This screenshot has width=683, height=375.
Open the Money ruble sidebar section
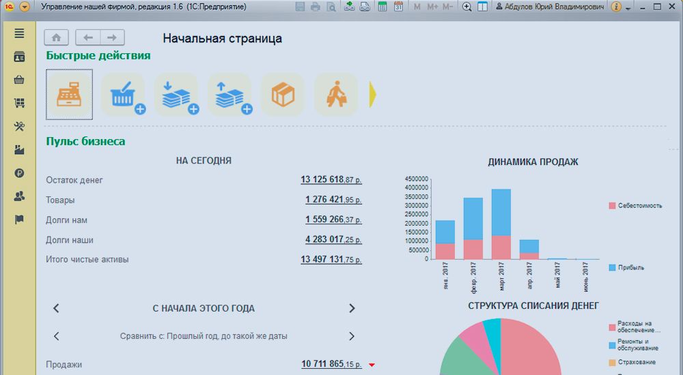pyautogui.click(x=19, y=173)
